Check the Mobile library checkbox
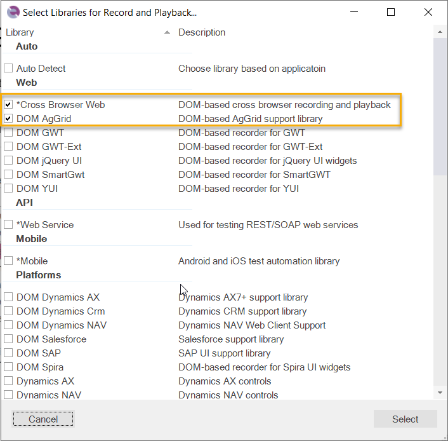This screenshot has height=441, width=448. [8, 261]
